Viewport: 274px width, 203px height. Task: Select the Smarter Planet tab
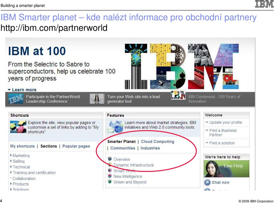pyautogui.click(x=122, y=142)
